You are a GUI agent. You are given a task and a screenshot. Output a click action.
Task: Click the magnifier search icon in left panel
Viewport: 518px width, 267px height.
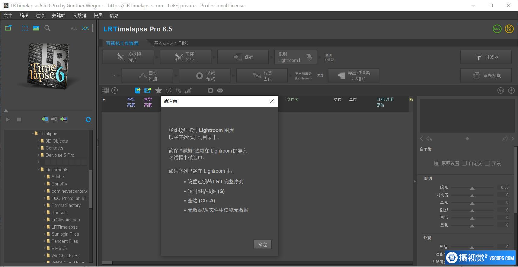(47, 28)
